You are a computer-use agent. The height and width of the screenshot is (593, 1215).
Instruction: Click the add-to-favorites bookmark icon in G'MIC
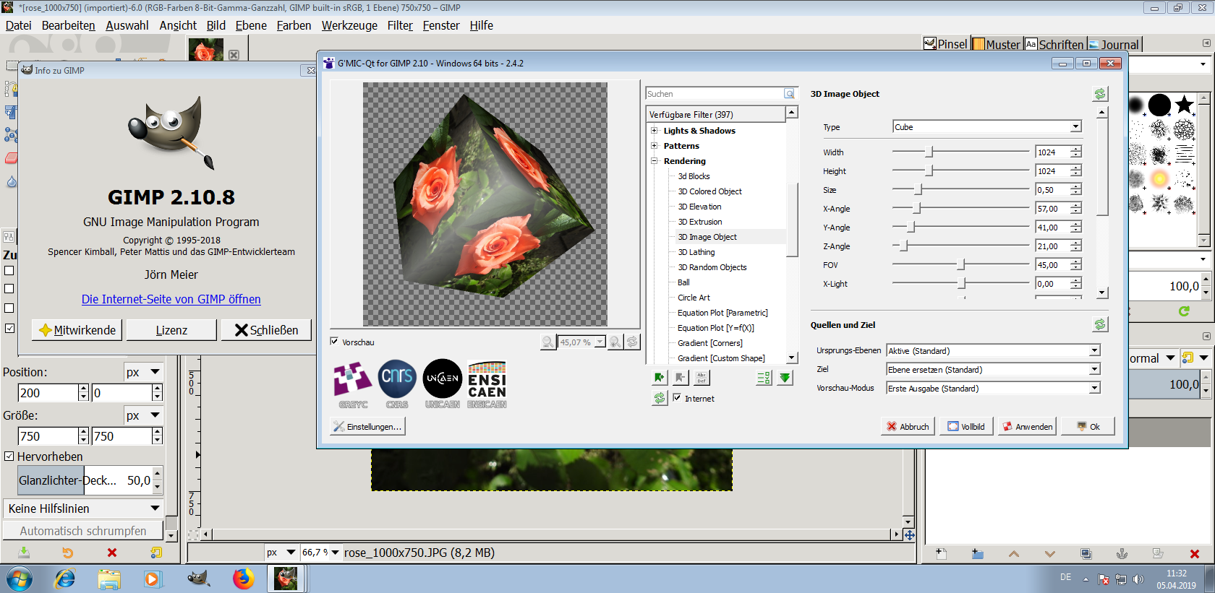point(659,378)
